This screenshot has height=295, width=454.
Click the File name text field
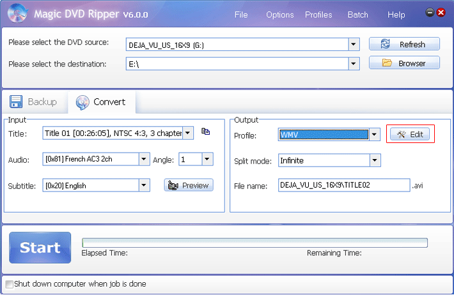click(x=343, y=185)
